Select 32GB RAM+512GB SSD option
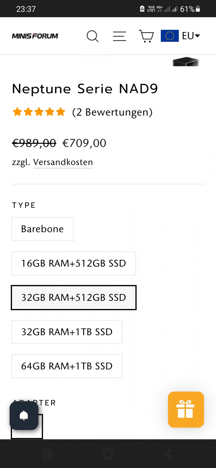The height and width of the screenshot is (468, 216). (74, 298)
